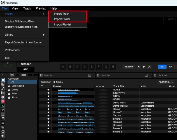The width and height of the screenshot is (177, 140).
Task: Open the Track menu
Action: click(x=27, y=8)
